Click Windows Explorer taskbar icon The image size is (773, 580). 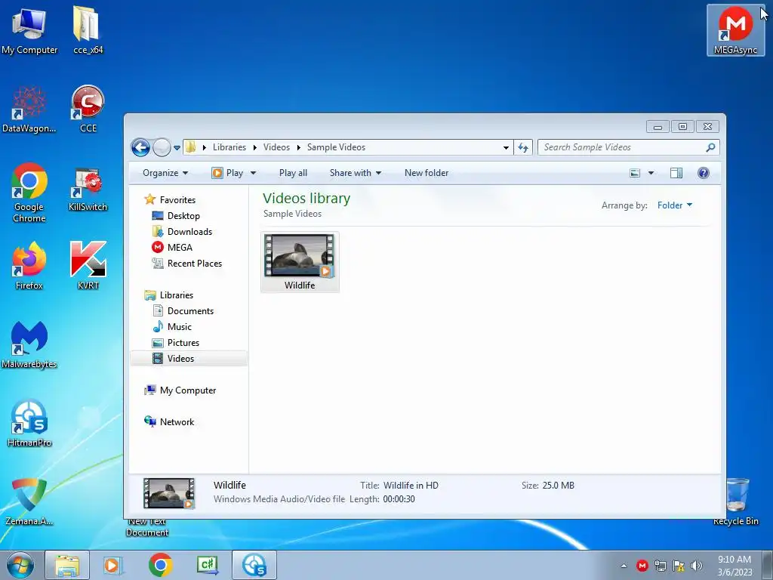pyautogui.click(x=67, y=566)
